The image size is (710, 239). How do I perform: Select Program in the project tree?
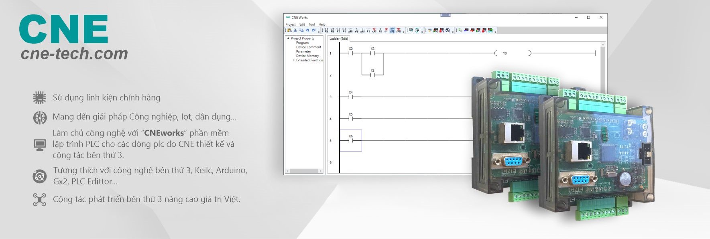302,43
